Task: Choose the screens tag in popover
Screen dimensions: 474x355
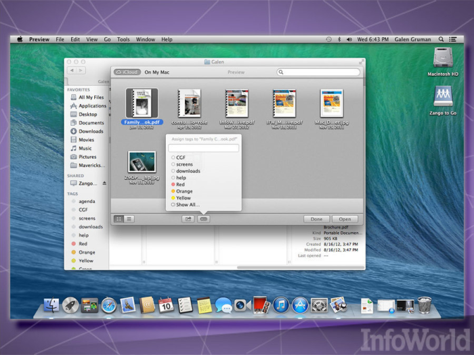Action: point(182,164)
